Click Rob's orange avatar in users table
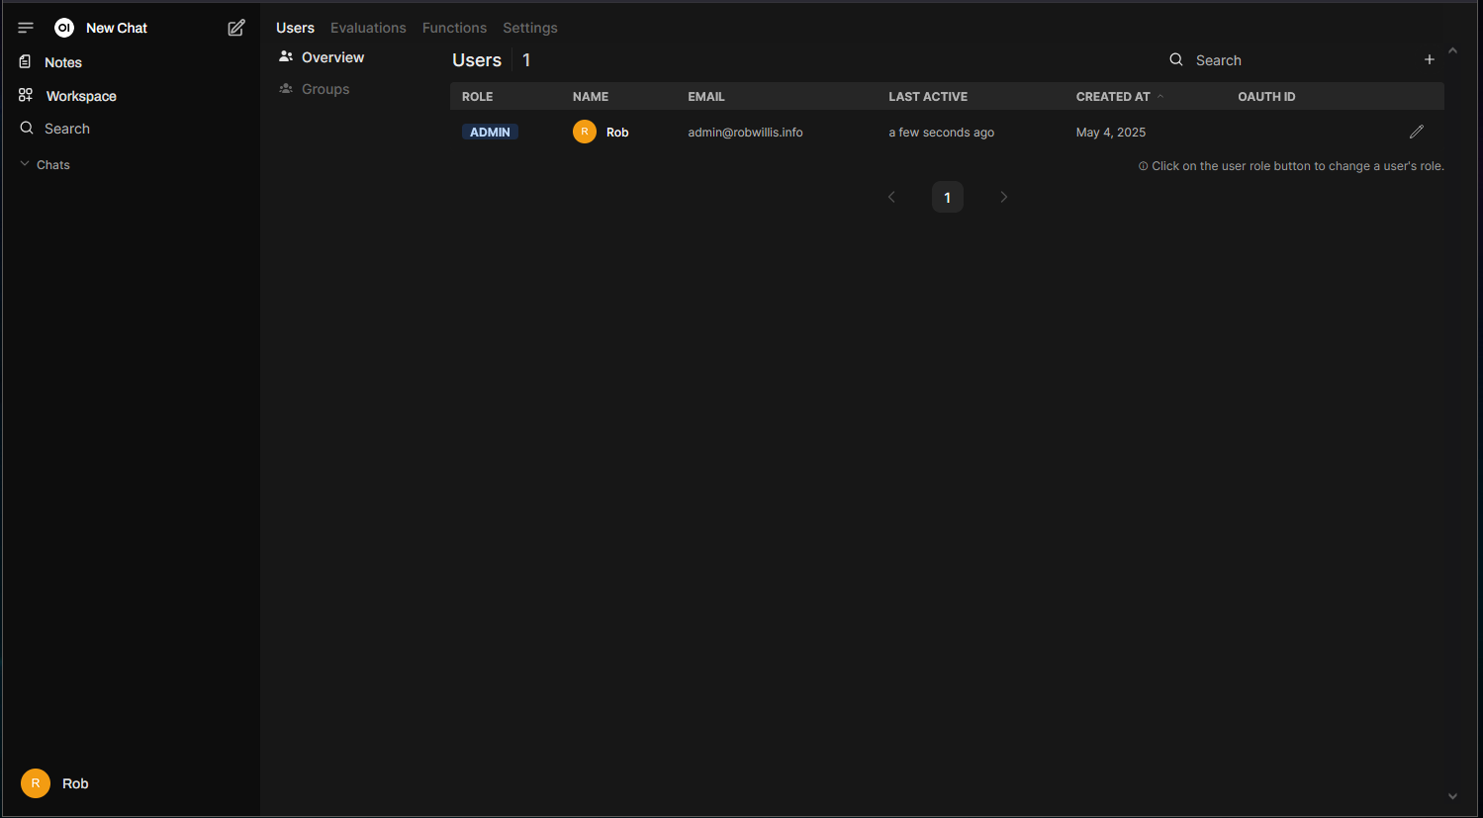The height and width of the screenshot is (818, 1483). tap(585, 132)
